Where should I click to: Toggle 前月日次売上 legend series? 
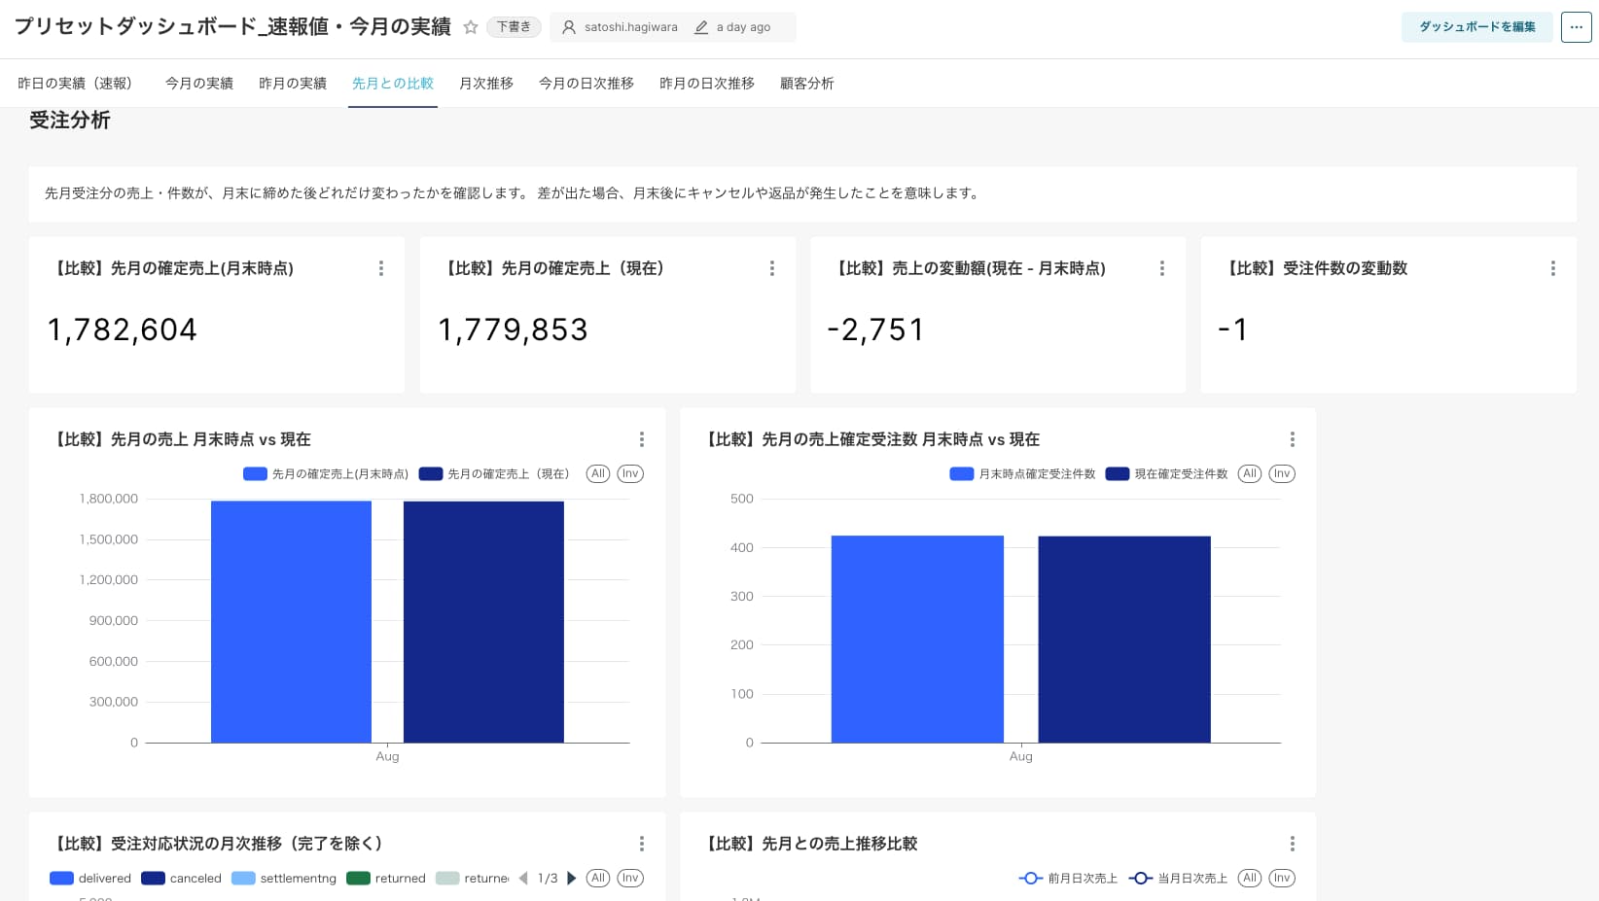(x=1068, y=878)
